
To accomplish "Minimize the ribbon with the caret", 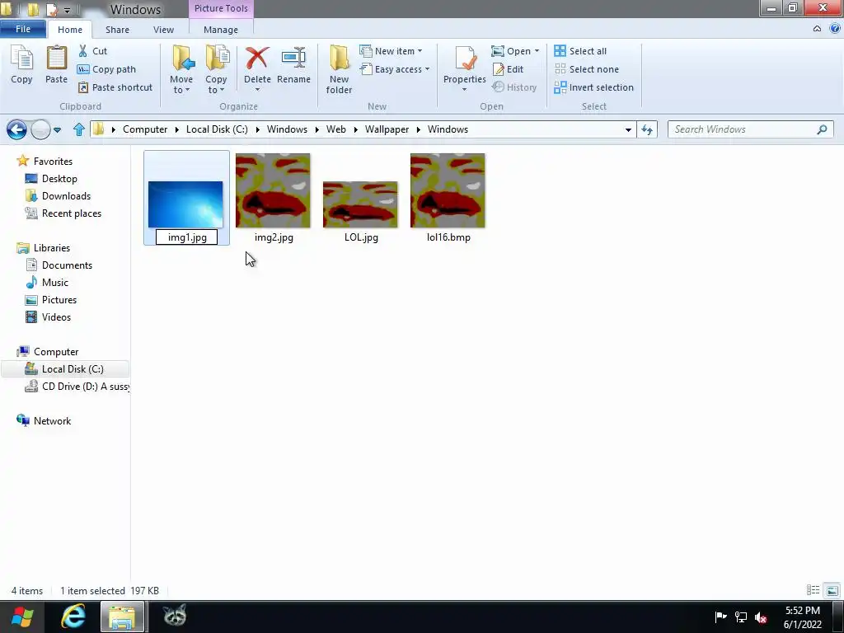I will tap(817, 29).
